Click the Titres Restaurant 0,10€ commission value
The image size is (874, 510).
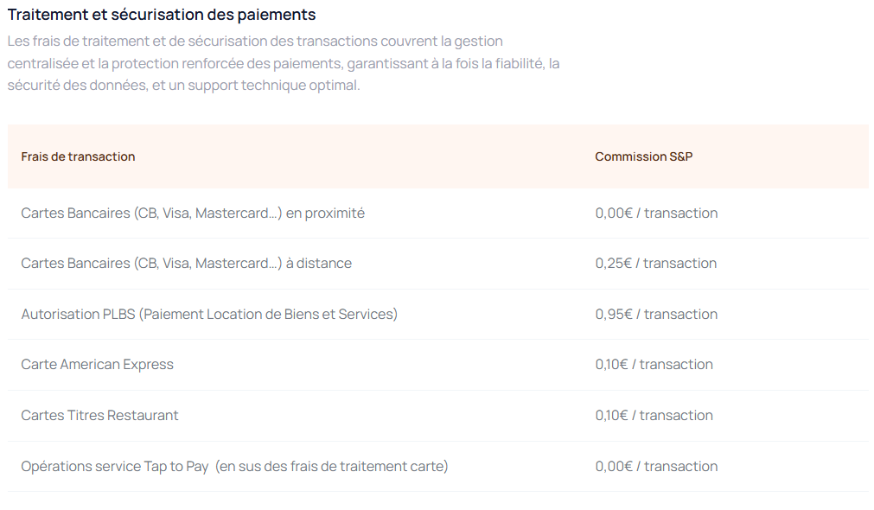click(654, 415)
